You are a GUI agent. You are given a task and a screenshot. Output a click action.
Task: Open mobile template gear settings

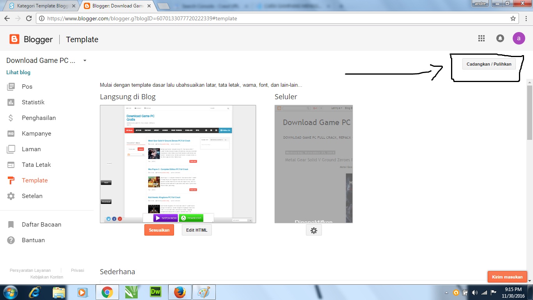click(x=314, y=230)
